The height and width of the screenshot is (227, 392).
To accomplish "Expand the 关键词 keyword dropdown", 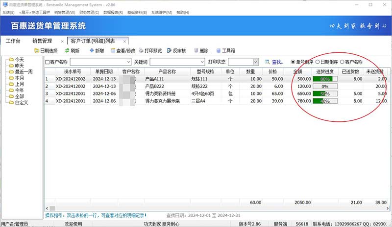I will [x=202, y=62].
